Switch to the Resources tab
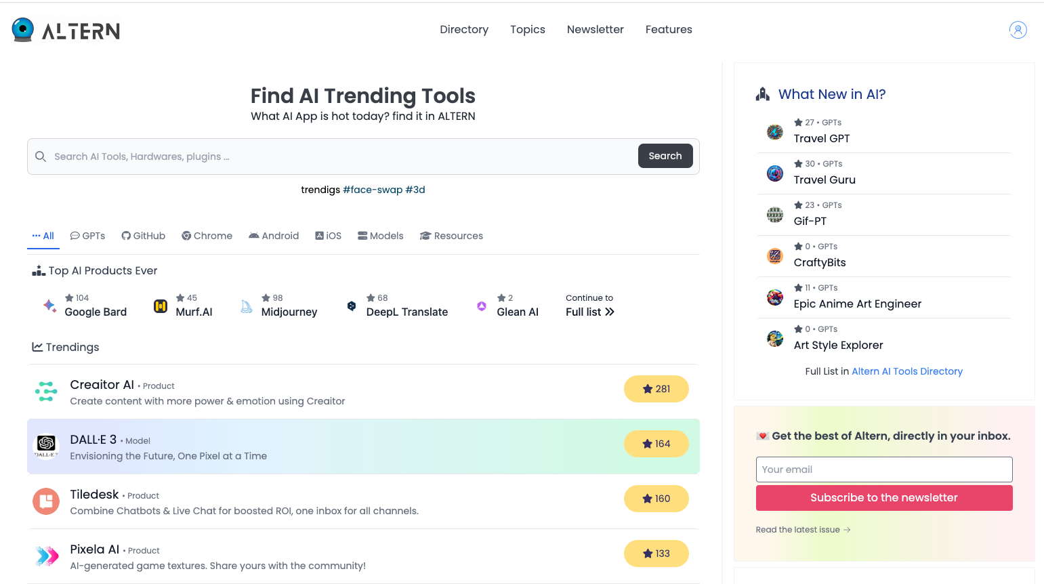1044x584 pixels. (x=452, y=236)
